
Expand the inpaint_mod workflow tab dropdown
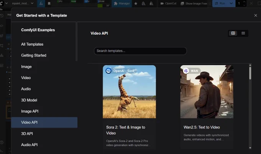[32, 3]
